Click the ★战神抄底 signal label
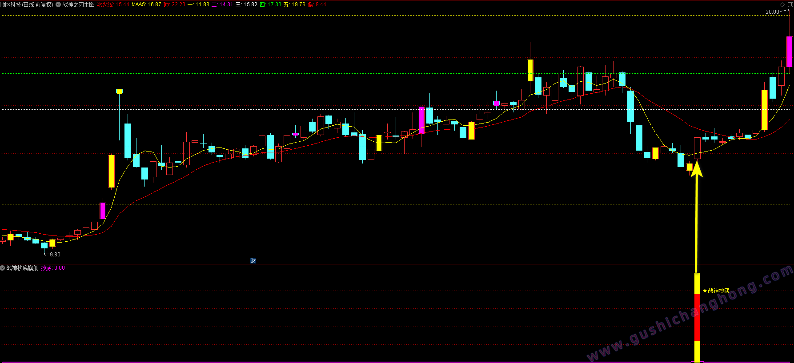The height and width of the screenshot is (363, 794). pos(716,291)
